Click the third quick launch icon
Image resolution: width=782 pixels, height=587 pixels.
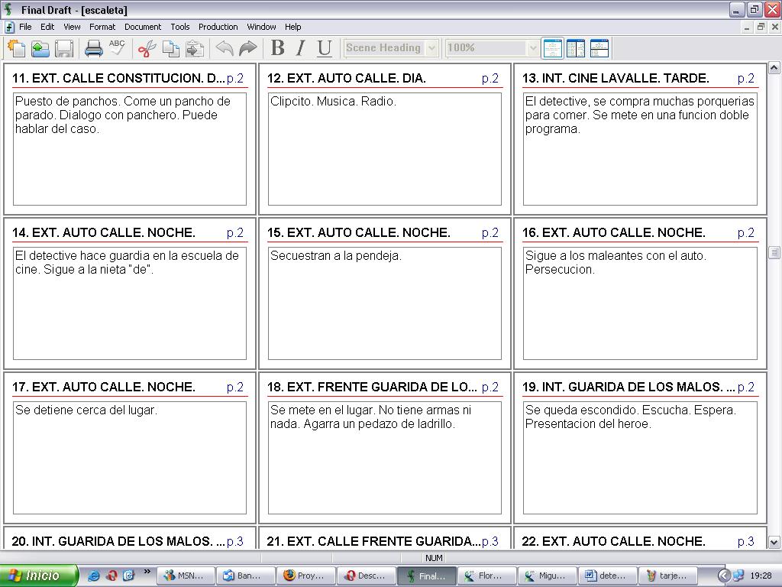click(x=128, y=576)
